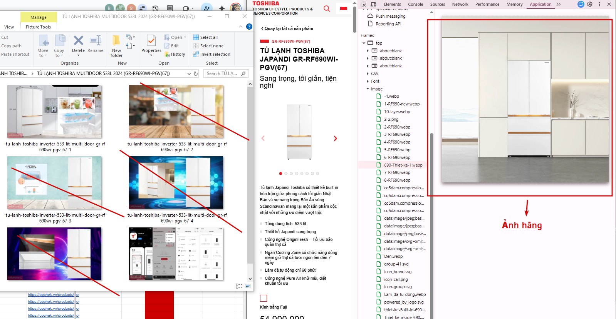Click share add-person button in toolbar
This screenshot has width=616, height=319.
click(207, 8)
